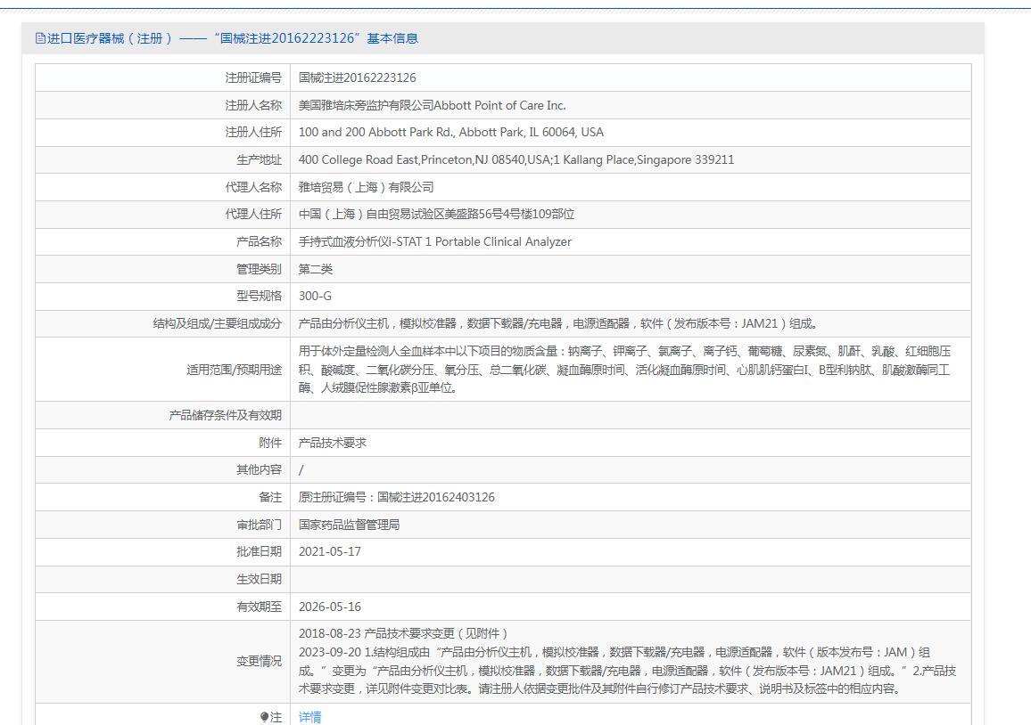Screen dimensions: 1031x725
Task: Click change entry dated 2018-08-23
Action: tap(403, 634)
